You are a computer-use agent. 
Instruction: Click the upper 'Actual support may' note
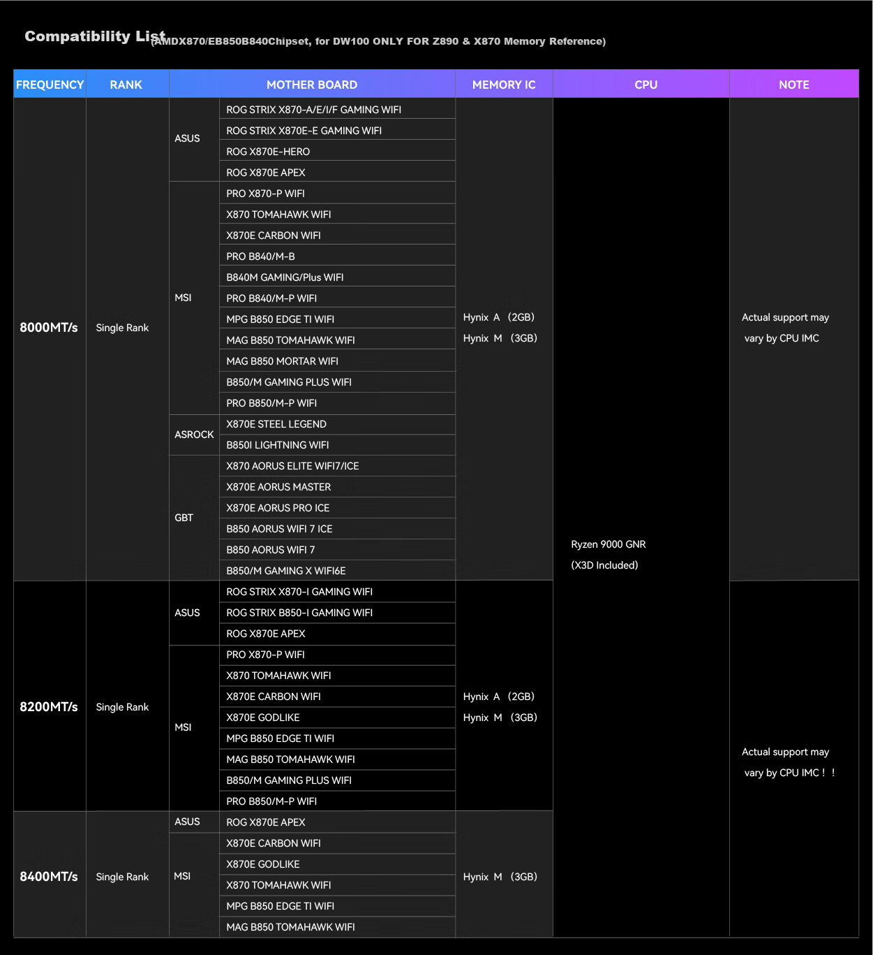785,317
